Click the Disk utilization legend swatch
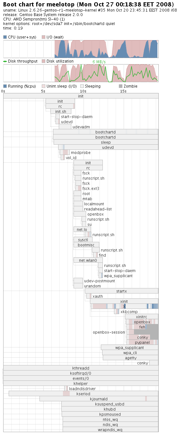Image resolution: width=177 pixels, height=435 pixels. 44,61
